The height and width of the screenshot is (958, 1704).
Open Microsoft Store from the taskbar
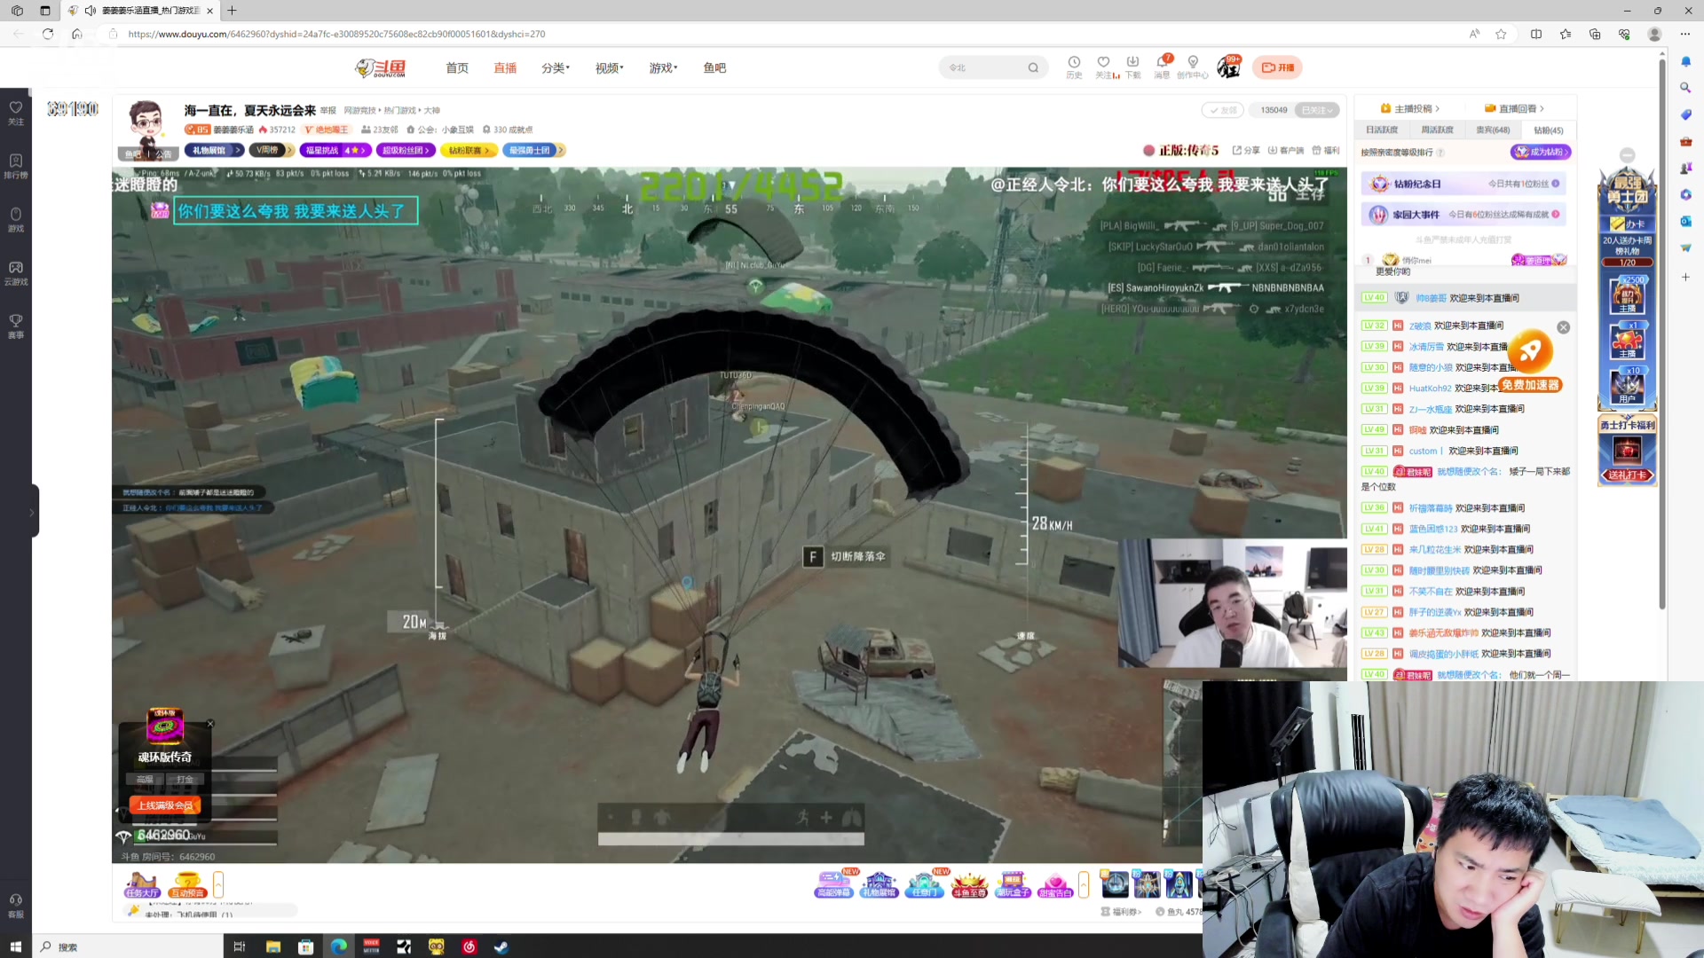(306, 946)
